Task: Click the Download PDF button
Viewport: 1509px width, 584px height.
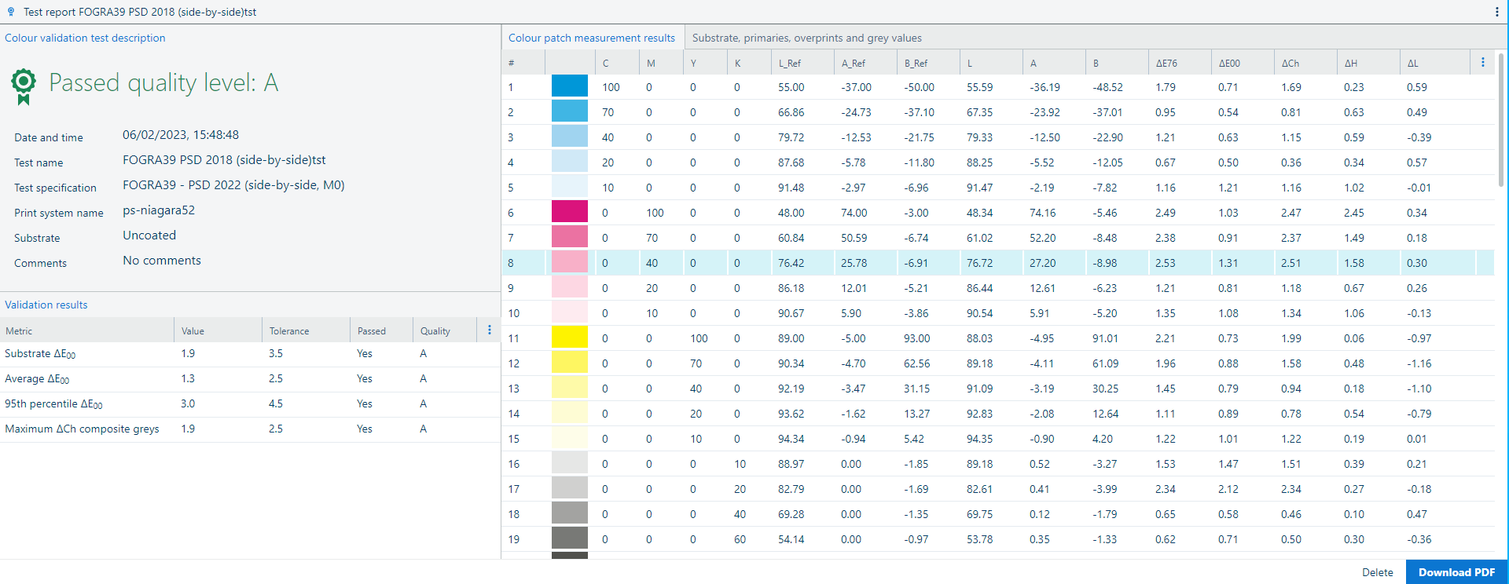Action: [1456, 572]
